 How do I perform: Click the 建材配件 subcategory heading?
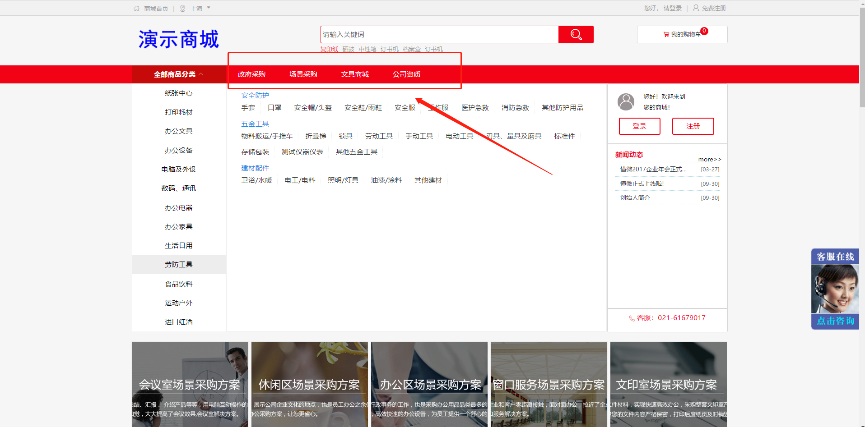[255, 168]
